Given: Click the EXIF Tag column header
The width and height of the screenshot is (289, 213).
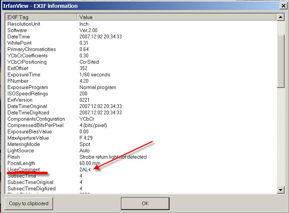Looking at the screenshot, I should pos(41,17).
